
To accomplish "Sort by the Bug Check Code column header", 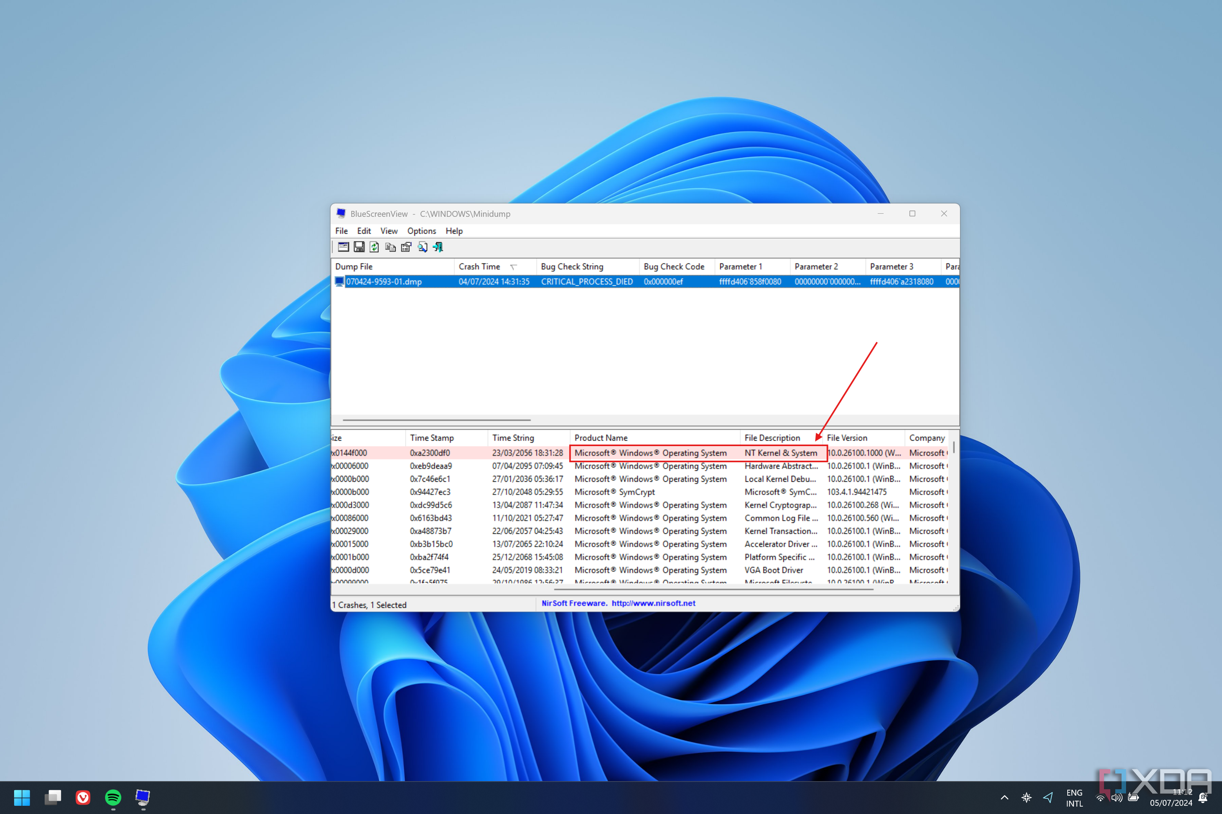I will [677, 267].
